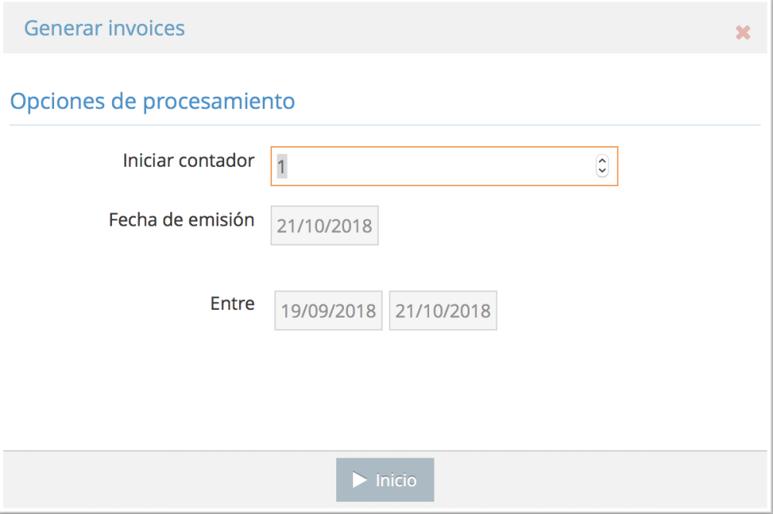Decrement the Iniciar contador value with the down arrow

(x=602, y=171)
